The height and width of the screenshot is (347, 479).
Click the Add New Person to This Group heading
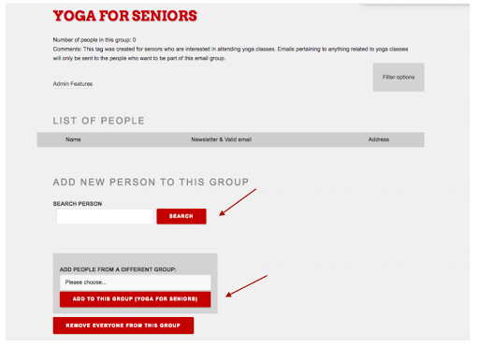(x=151, y=182)
